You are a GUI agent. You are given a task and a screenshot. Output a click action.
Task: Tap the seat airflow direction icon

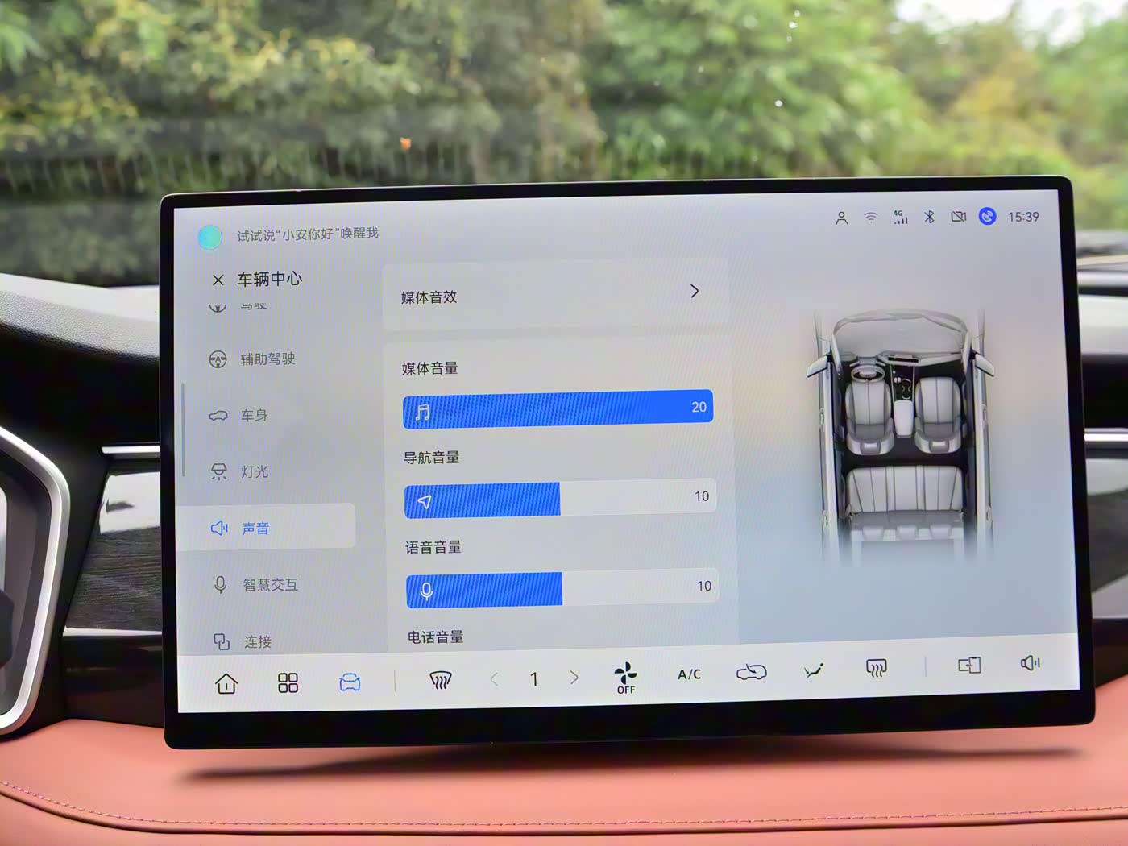point(814,670)
